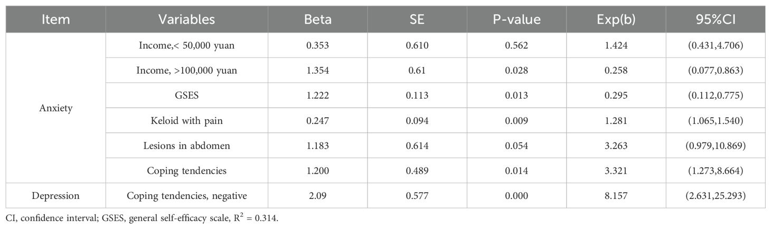Click the 'Keloid with pain' cell
771x229 pixels.
tap(186, 121)
